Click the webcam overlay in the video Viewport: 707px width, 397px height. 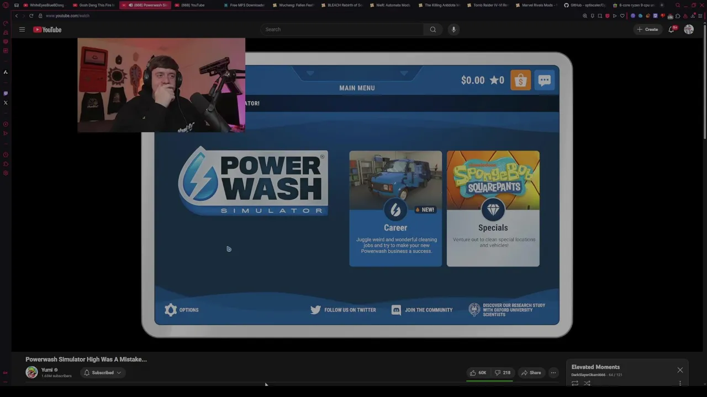pyautogui.click(x=161, y=85)
